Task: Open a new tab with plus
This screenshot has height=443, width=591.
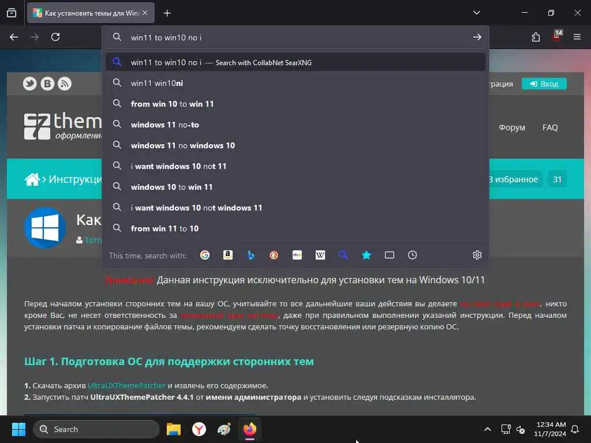Action: [167, 13]
